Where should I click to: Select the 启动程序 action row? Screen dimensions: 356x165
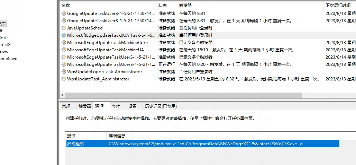pyautogui.click(x=203, y=144)
